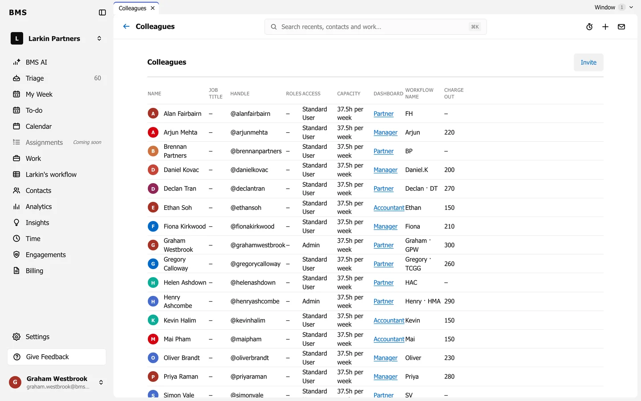Click the Capacity column header

tap(349, 94)
